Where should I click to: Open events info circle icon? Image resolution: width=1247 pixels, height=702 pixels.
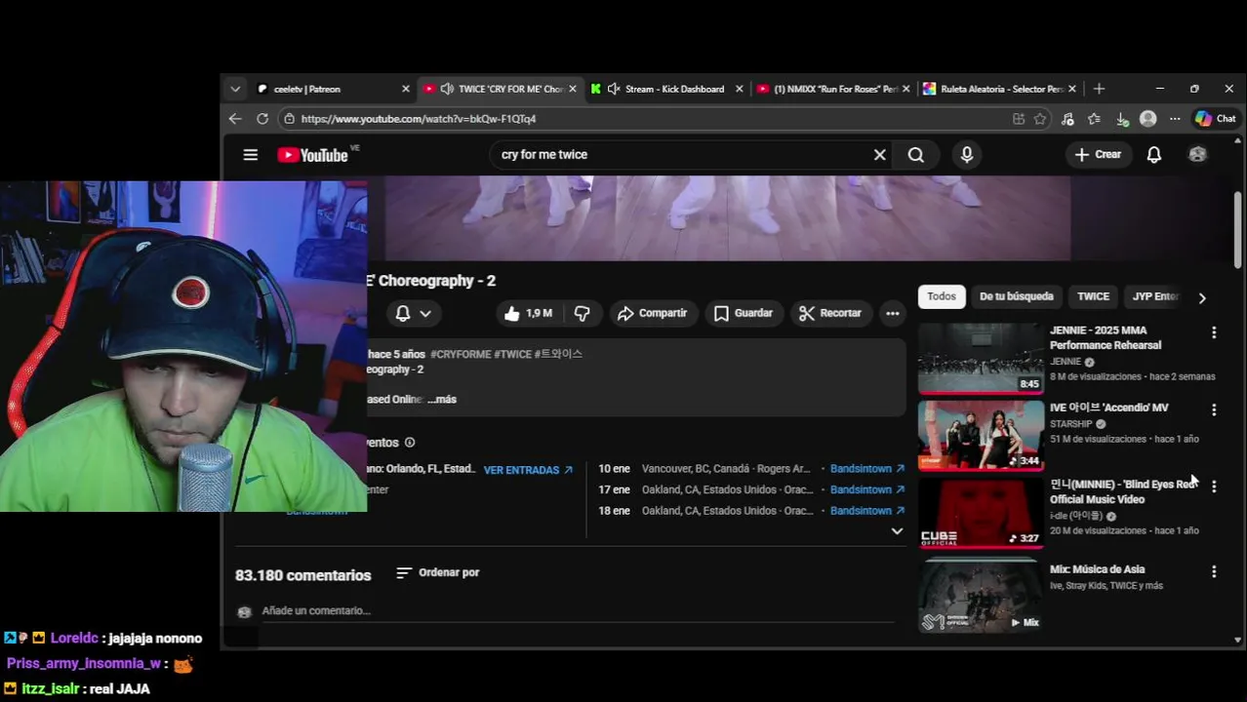pos(410,443)
